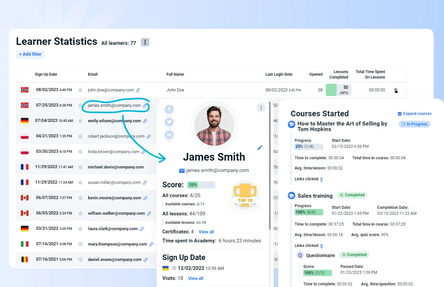This screenshot has width=444, height=287.
Task: Click the Norwegian flag in john.doe's row
Action: [24, 89]
